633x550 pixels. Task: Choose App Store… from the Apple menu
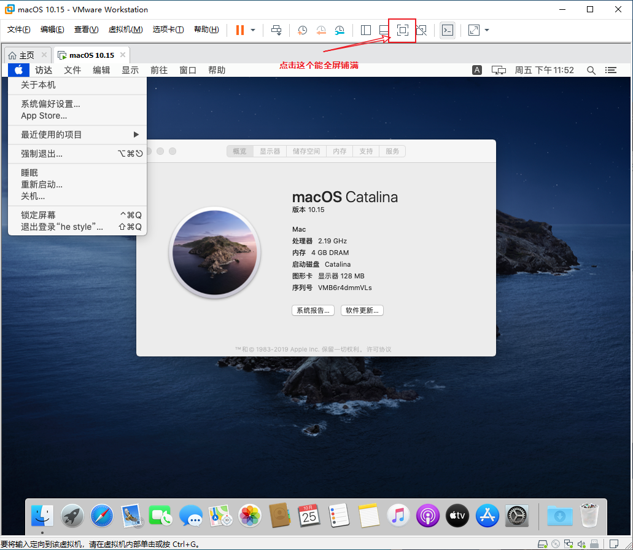pyautogui.click(x=77, y=116)
